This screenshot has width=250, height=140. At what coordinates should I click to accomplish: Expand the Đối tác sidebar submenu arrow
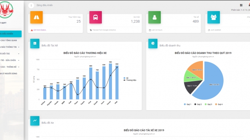click(x=19, y=54)
